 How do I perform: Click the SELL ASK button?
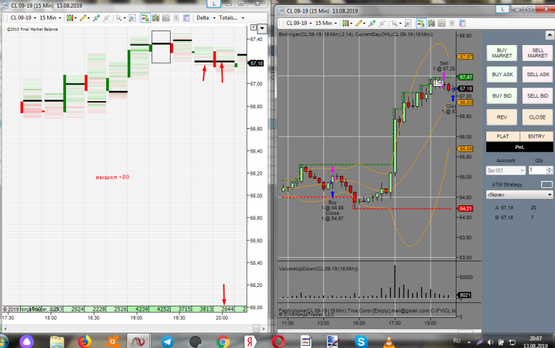pyautogui.click(x=537, y=74)
